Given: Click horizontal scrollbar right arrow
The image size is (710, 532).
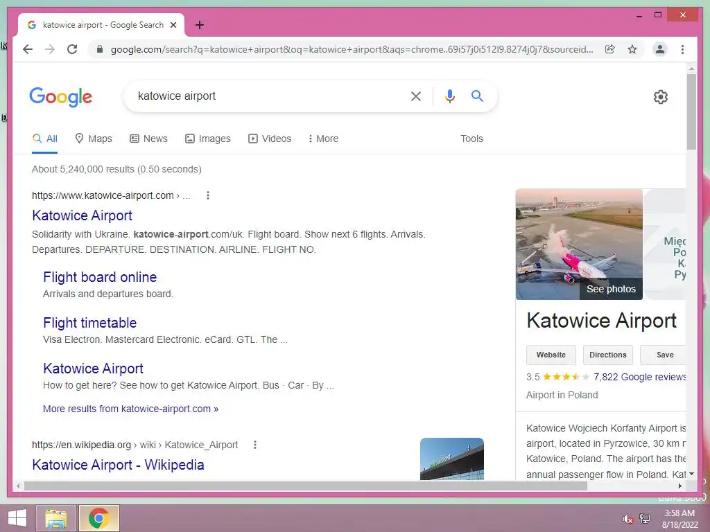Looking at the screenshot, I should (x=679, y=486).
